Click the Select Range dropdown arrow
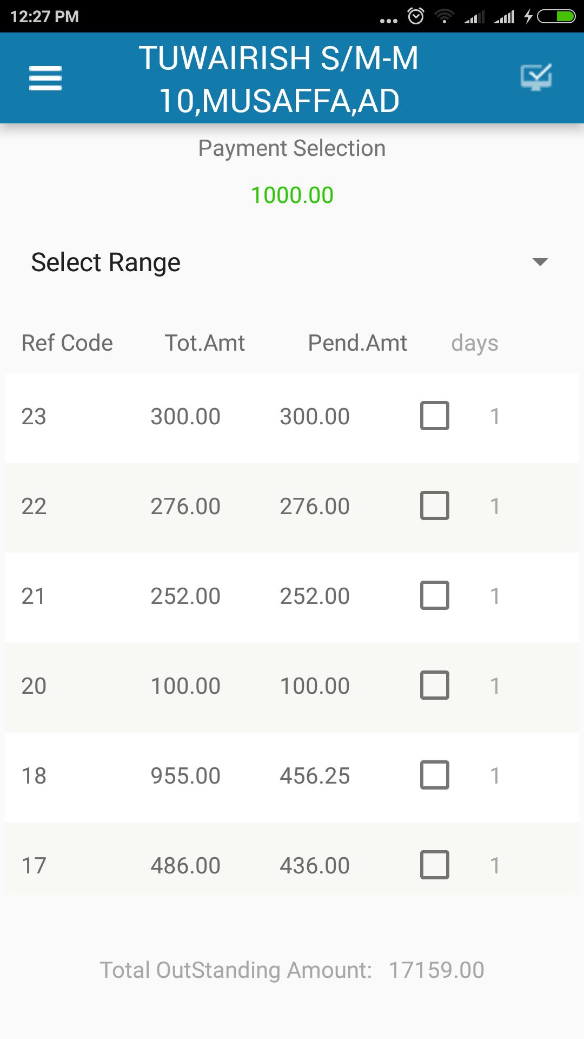This screenshot has height=1039, width=584. 540,262
